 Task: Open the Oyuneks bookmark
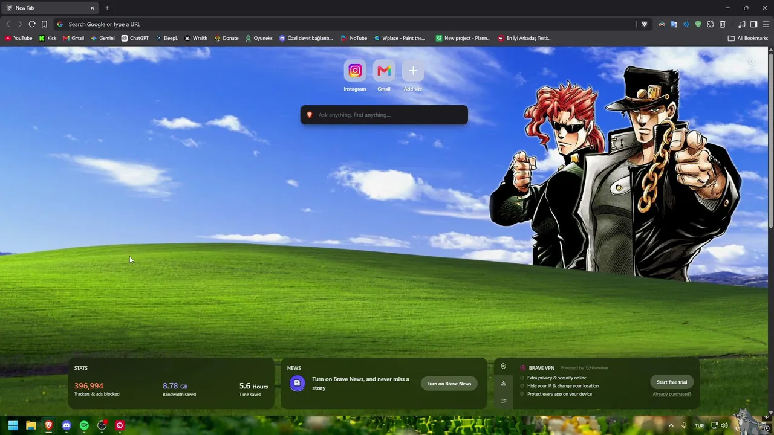click(x=259, y=38)
